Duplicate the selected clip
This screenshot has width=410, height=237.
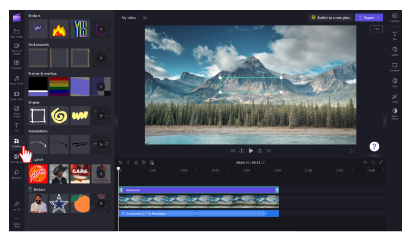[x=152, y=163]
